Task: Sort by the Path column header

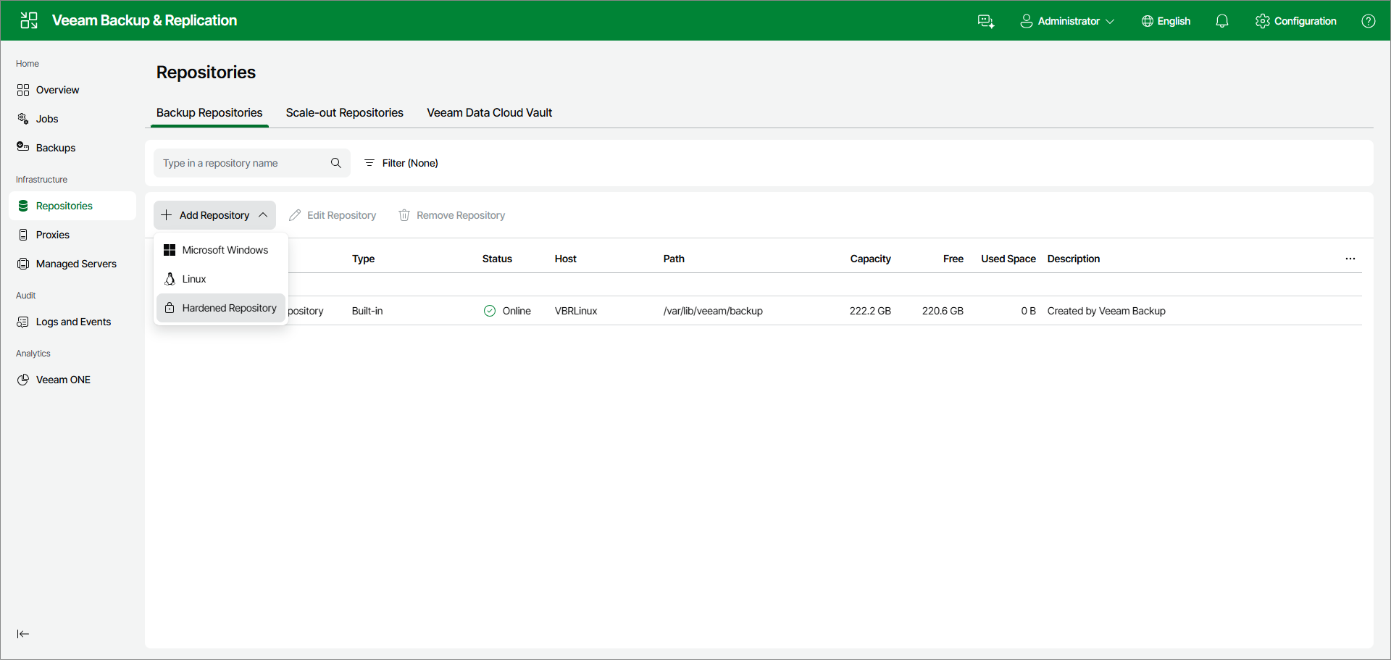Action: click(674, 259)
